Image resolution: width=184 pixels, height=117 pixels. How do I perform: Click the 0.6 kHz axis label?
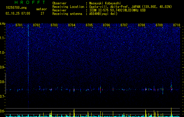tap(3, 111)
